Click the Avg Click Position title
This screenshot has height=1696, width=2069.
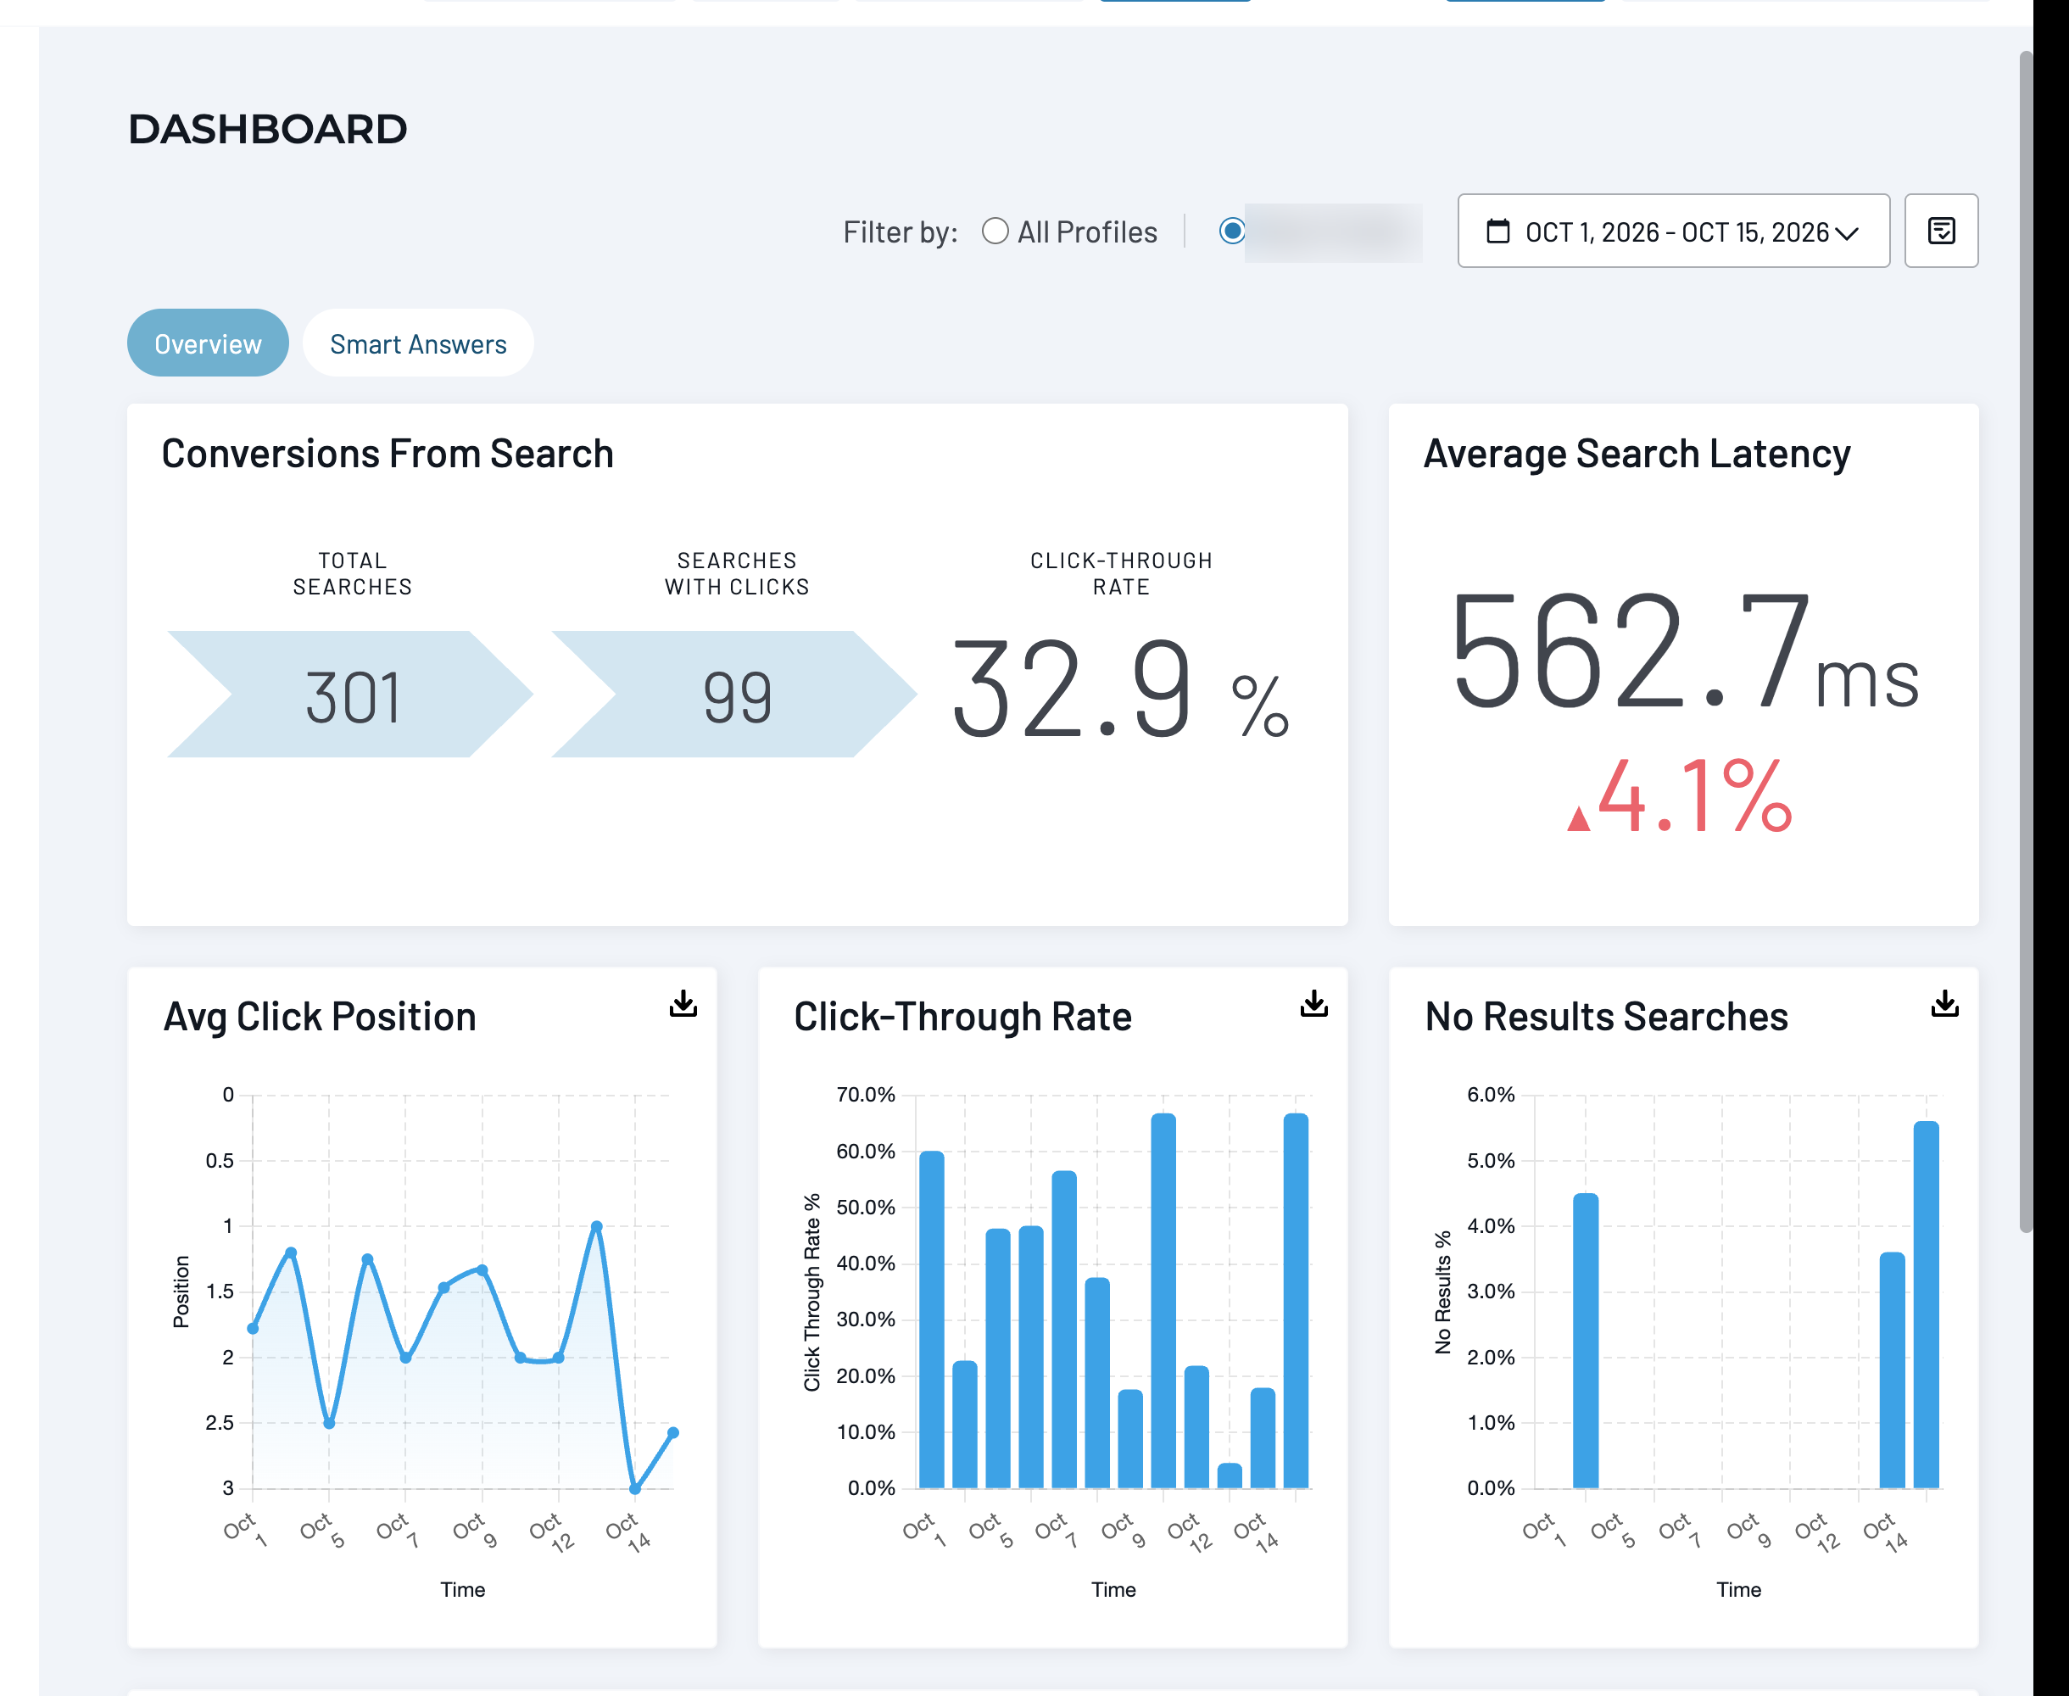point(320,1017)
